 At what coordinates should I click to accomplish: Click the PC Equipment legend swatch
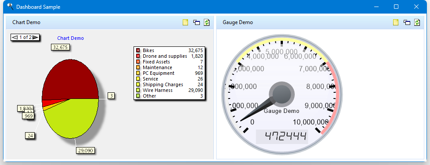coord(137,73)
